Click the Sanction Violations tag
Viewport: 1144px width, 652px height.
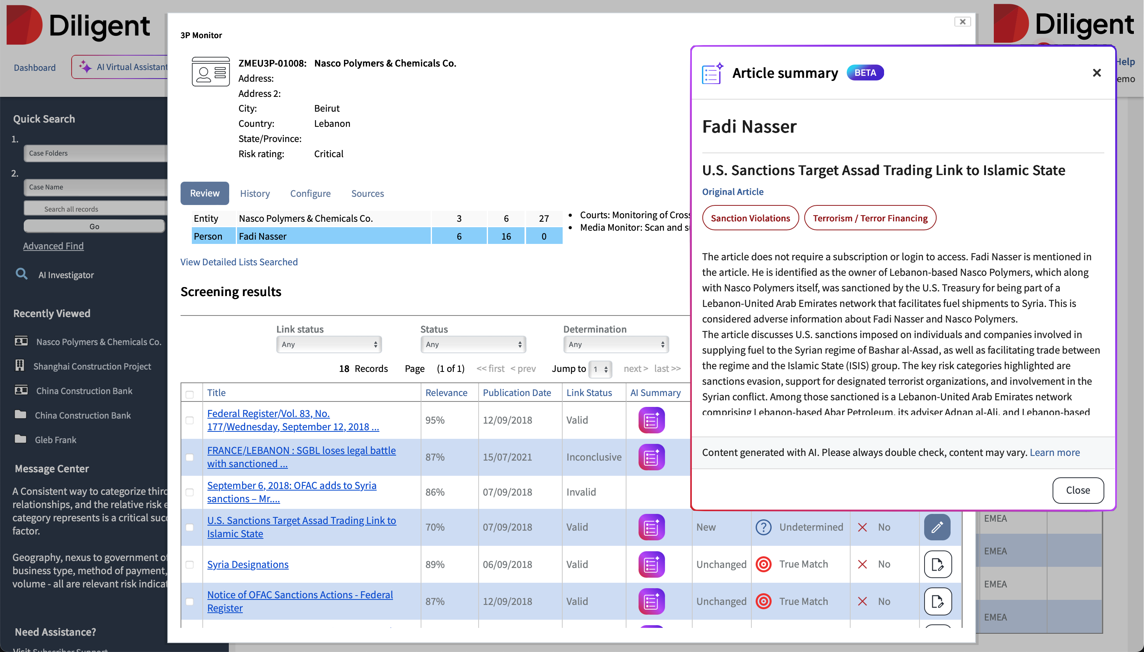tap(750, 217)
